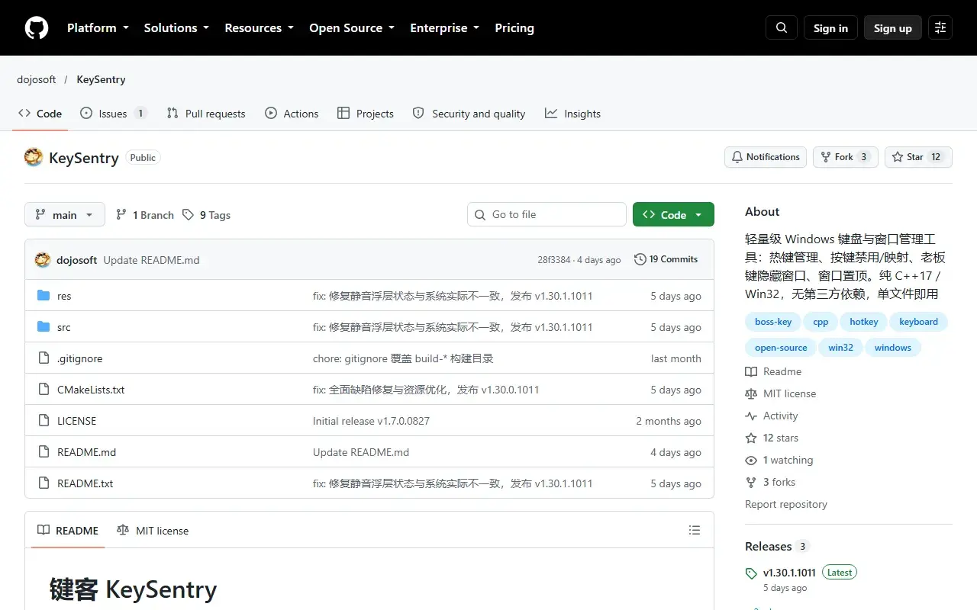
Task: Expand the Resources dropdown
Action: (259, 28)
